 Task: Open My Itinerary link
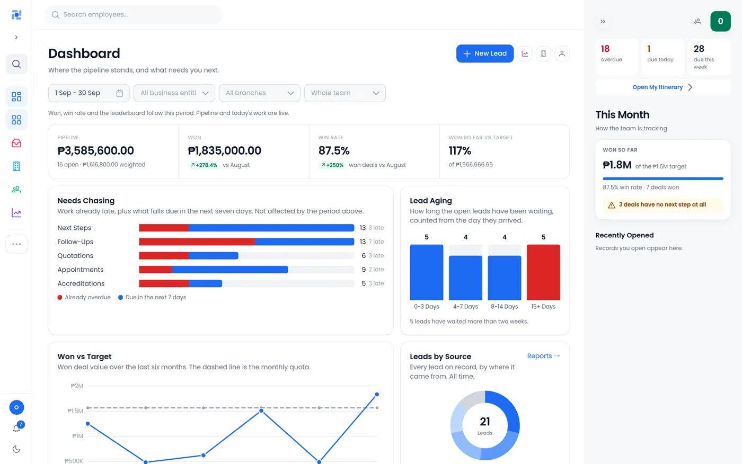click(662, 87)
